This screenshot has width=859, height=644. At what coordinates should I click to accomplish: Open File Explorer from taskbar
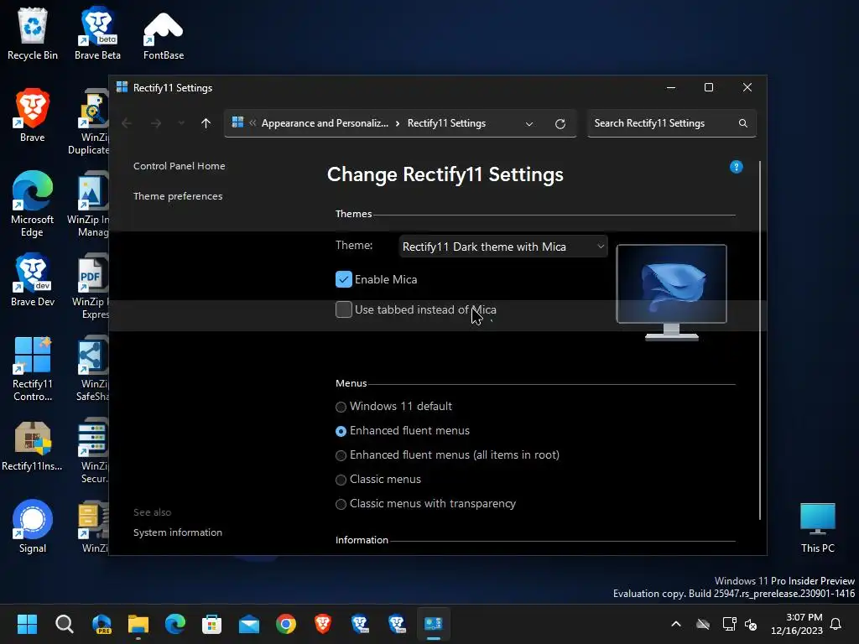coord(138,624)
